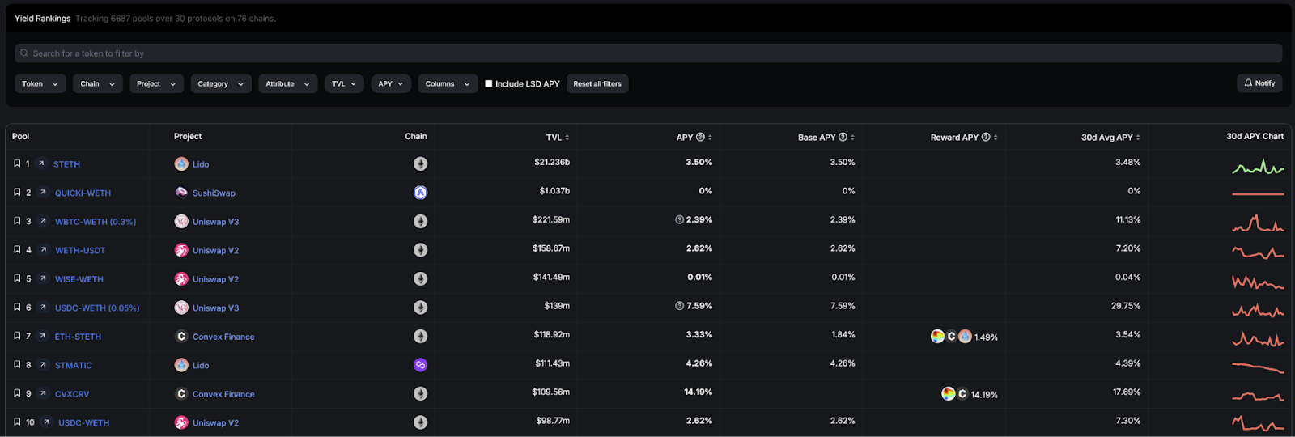Click the $21.236b TVL value

coord(552,162)
